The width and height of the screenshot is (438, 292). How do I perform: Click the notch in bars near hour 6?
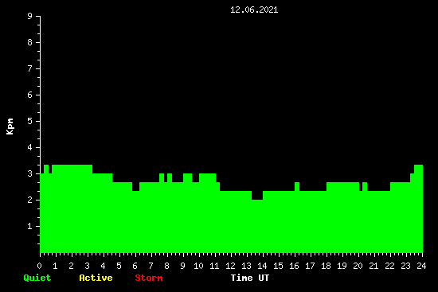click(135, 186)
